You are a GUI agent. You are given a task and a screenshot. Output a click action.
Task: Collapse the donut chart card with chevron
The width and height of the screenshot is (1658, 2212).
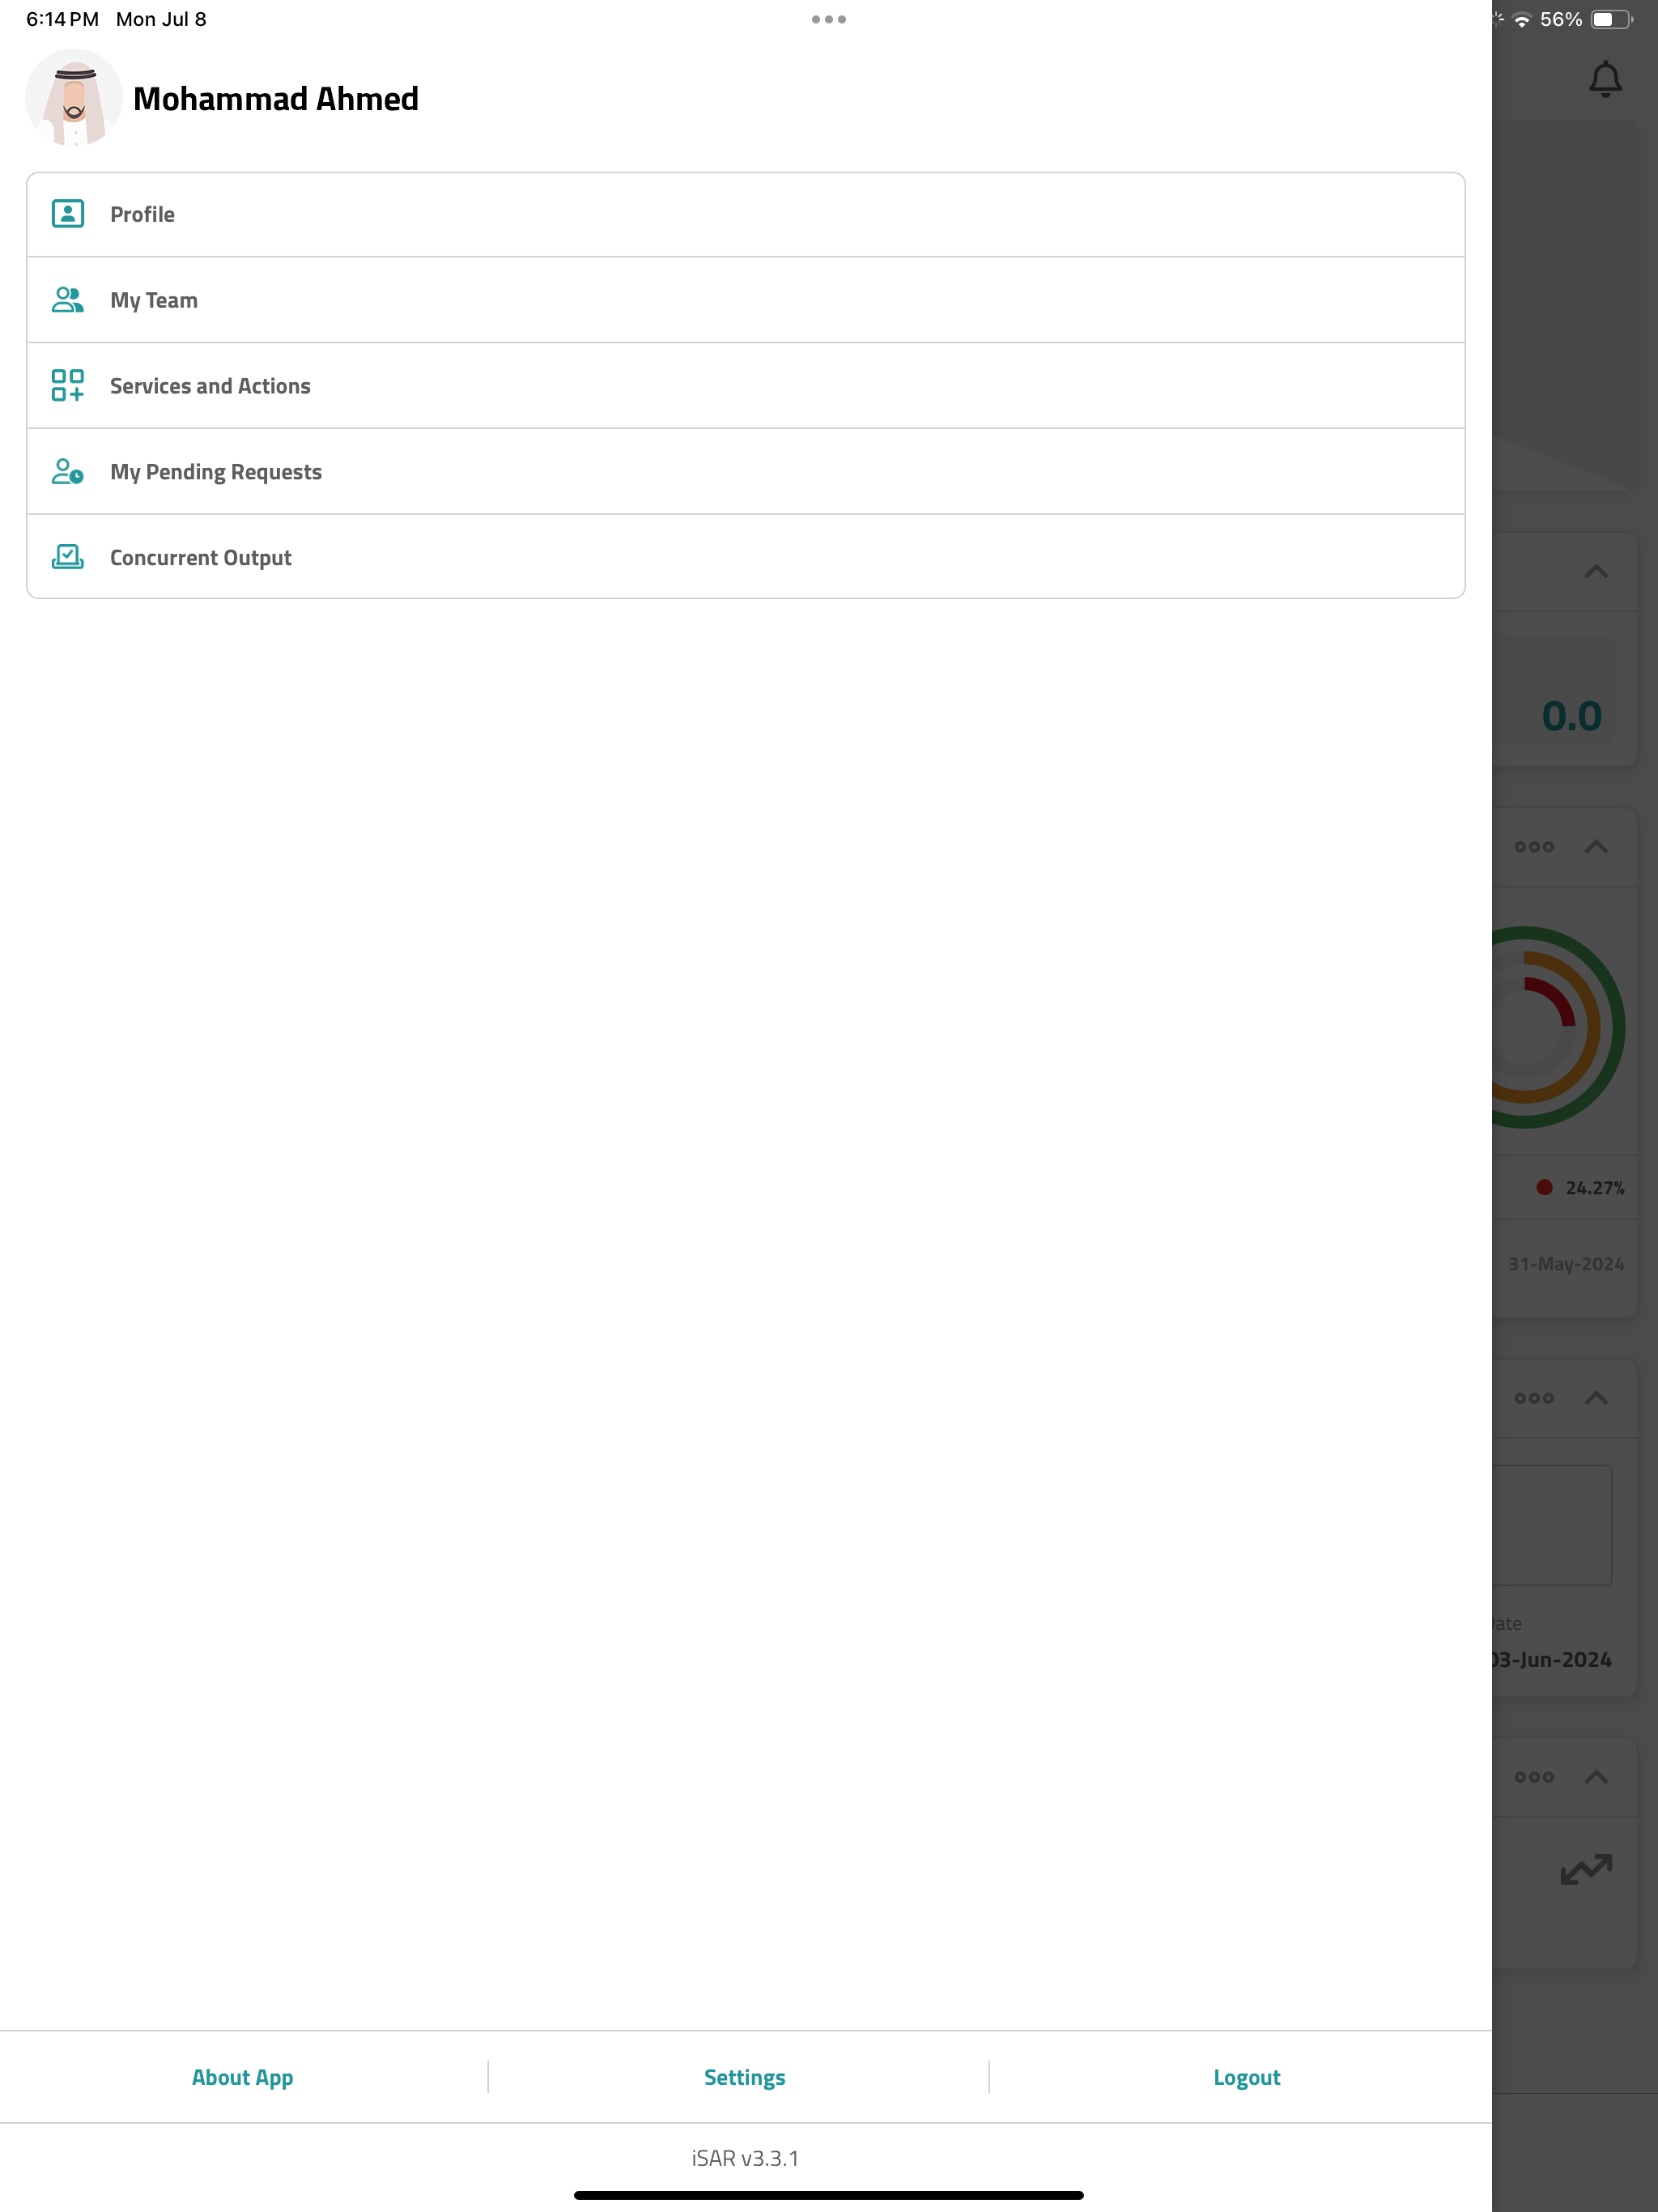[x=1596, y=847]
